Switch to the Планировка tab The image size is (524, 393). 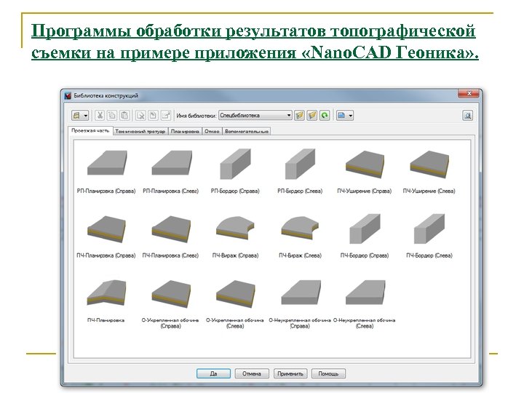185,131
